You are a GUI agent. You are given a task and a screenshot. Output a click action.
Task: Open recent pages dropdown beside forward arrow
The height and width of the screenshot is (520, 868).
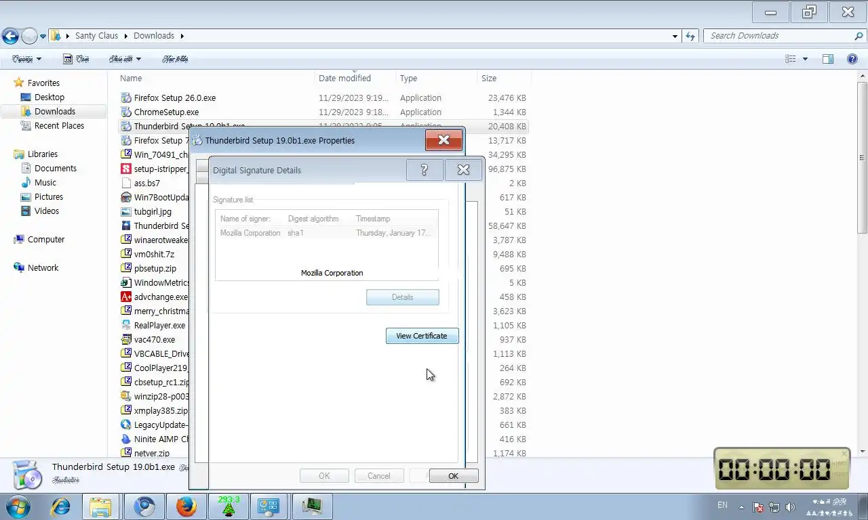coord(43,36)
